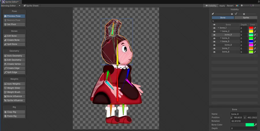
Task: Activate the Preview Pose tool
Action: point(14,16)
